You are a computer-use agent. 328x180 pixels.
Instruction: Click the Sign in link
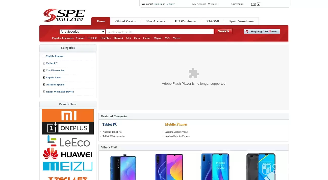[x=158, y=4]
